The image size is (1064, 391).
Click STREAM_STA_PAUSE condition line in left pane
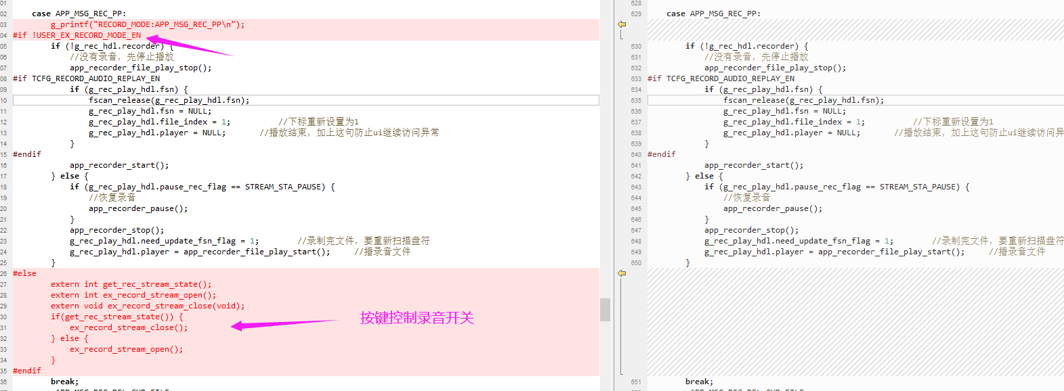click(203, 187)
